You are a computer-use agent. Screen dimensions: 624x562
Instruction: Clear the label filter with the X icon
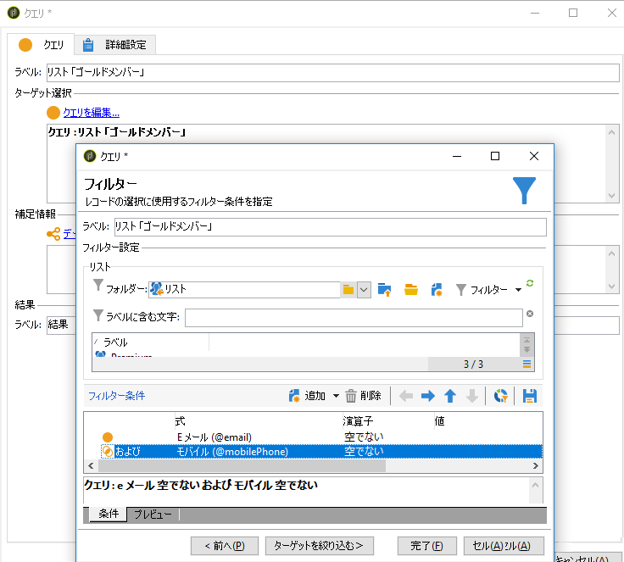tap(530, 314)
